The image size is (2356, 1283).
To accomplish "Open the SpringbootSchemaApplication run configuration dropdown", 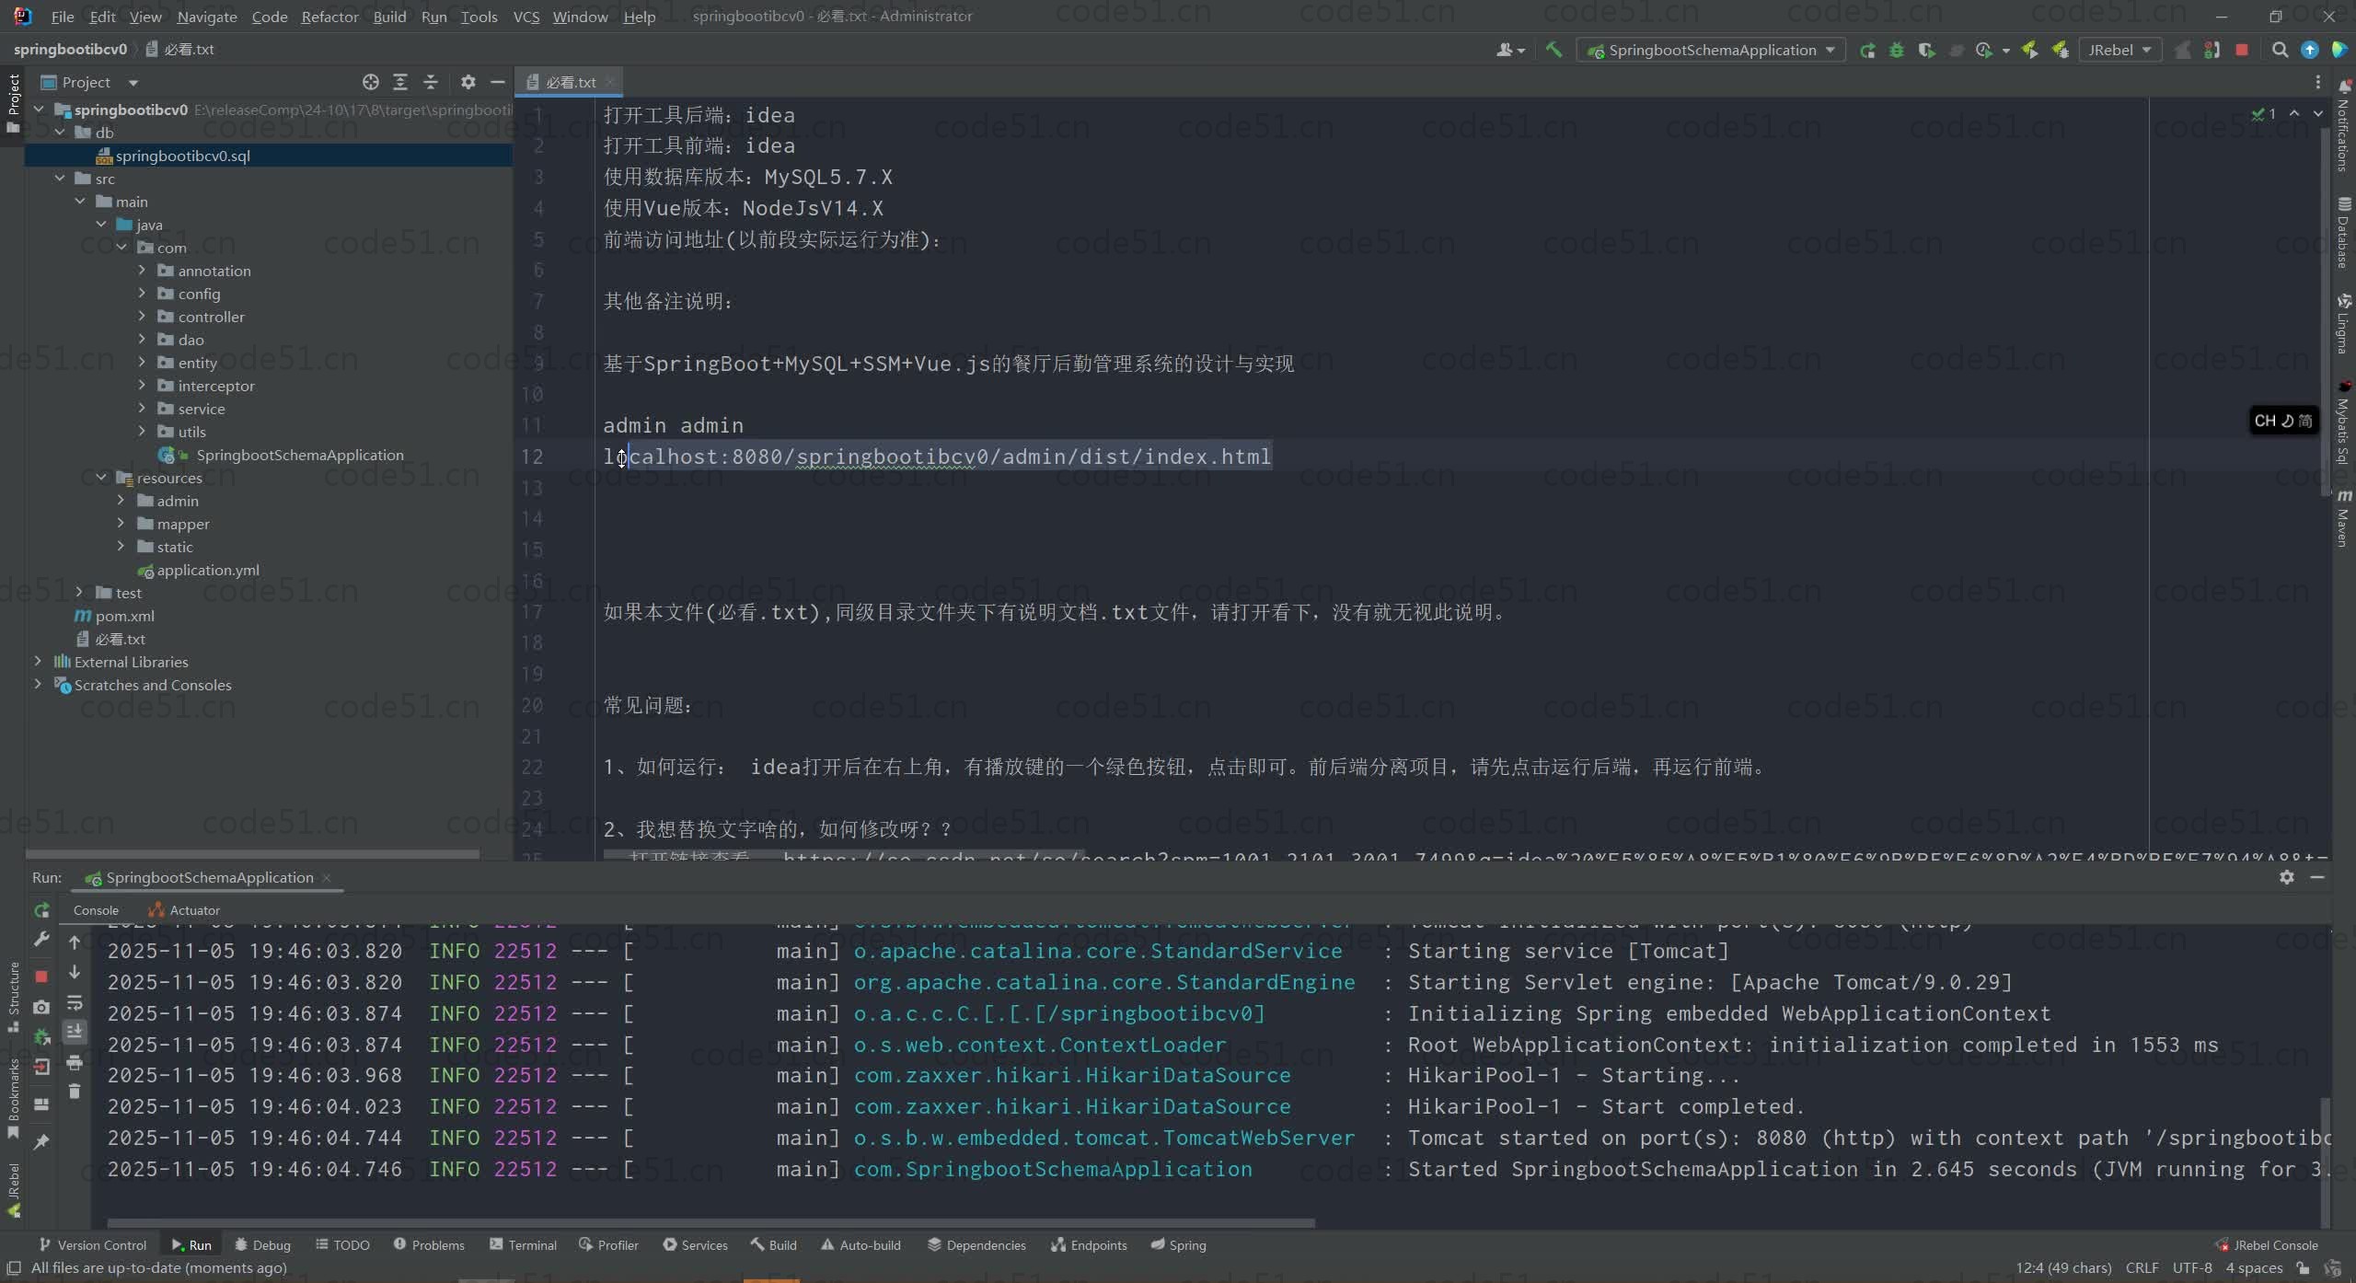I will (1714, 50).
